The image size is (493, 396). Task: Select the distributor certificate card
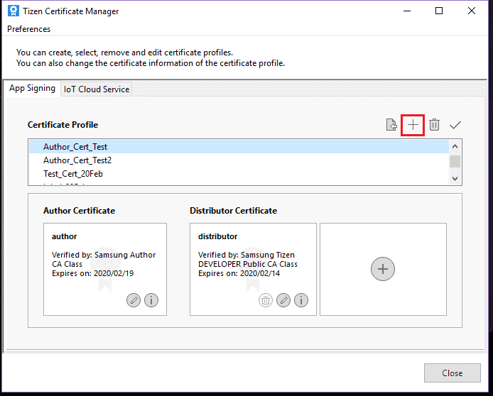(x=253, y=269)
